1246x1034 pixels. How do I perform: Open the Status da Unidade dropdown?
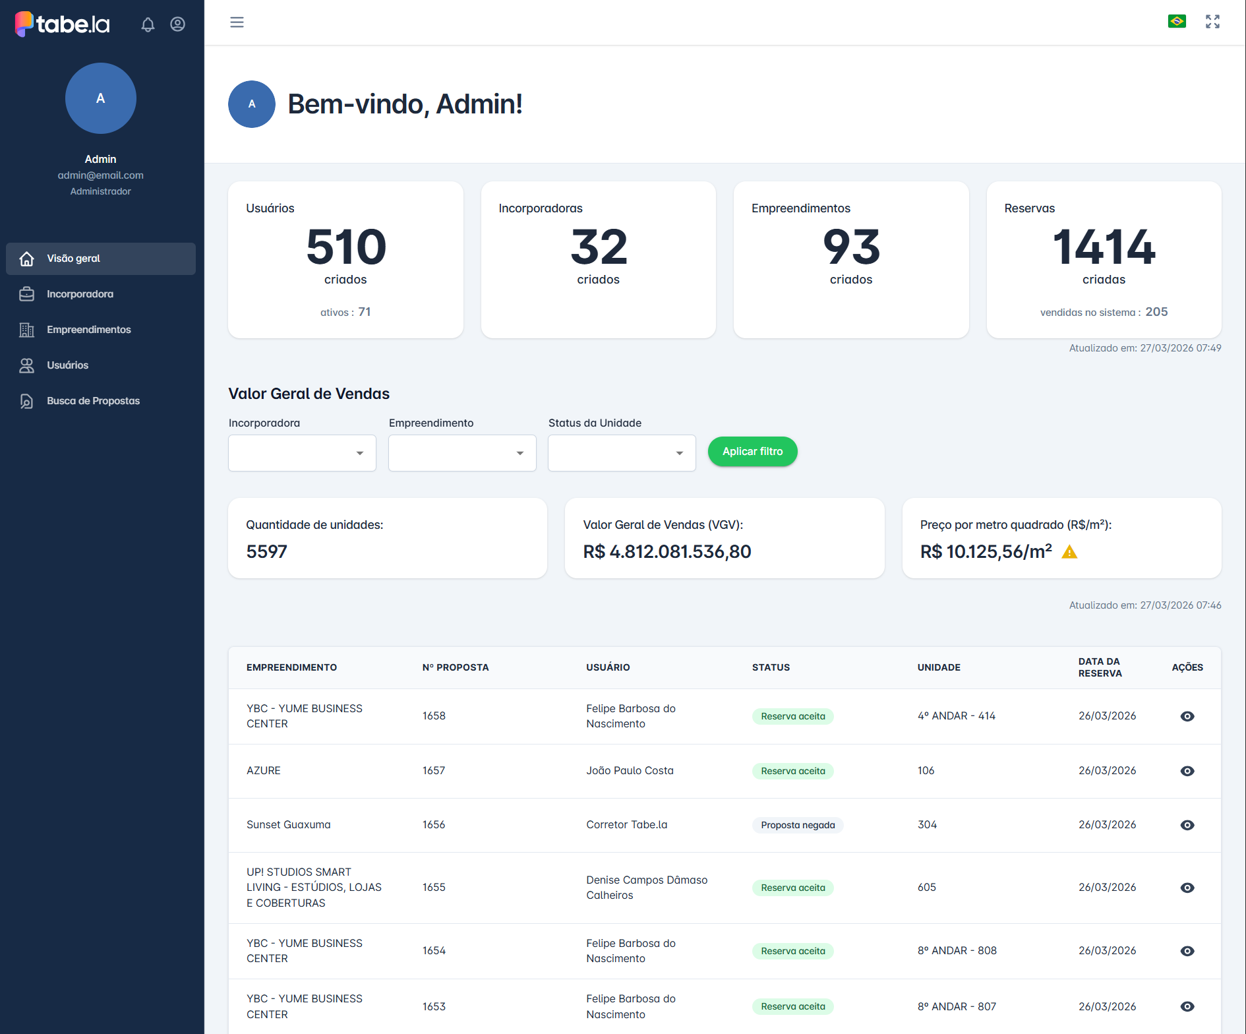(x=622, y=453)
